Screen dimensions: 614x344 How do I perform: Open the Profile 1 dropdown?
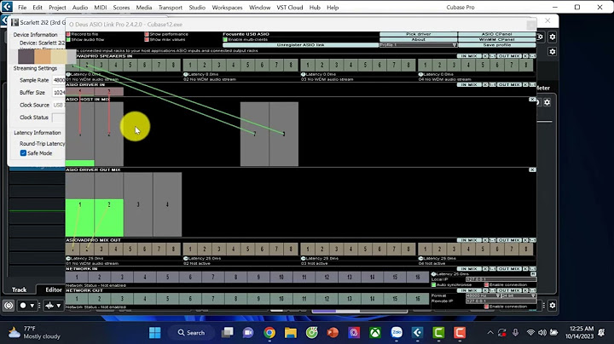pos(418,45)
